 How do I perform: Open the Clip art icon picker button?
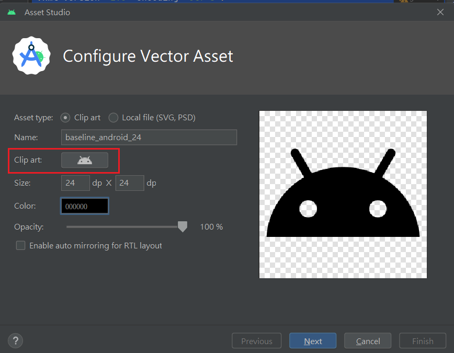85,160
